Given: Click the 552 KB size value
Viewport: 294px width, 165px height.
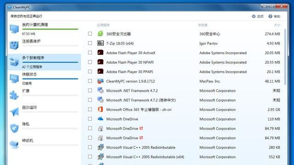Looking at the screenshot, I should click(274, 157).
